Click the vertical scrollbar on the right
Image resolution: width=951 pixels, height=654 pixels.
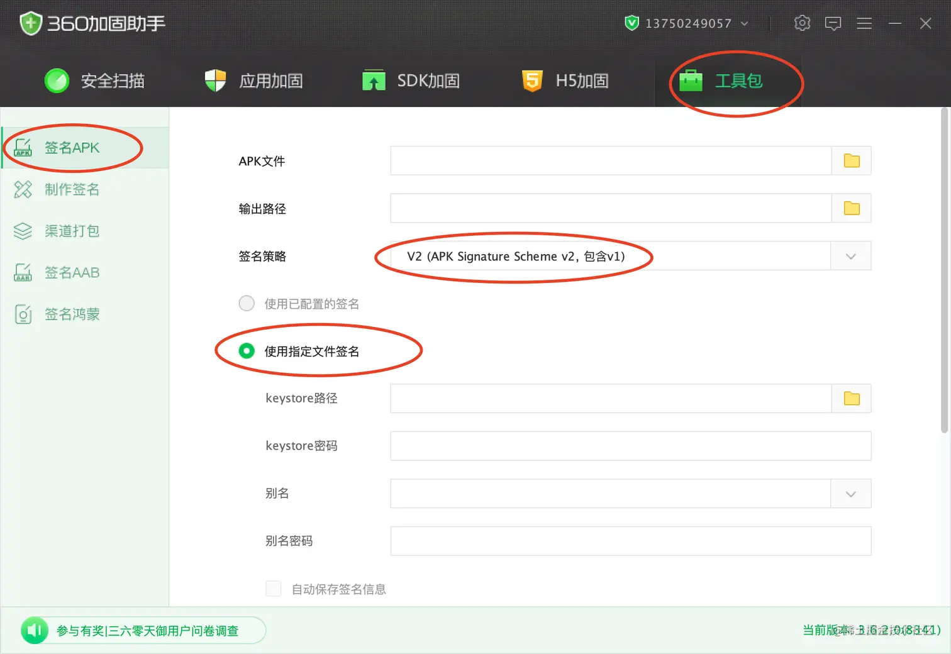[x=944, y=270]
